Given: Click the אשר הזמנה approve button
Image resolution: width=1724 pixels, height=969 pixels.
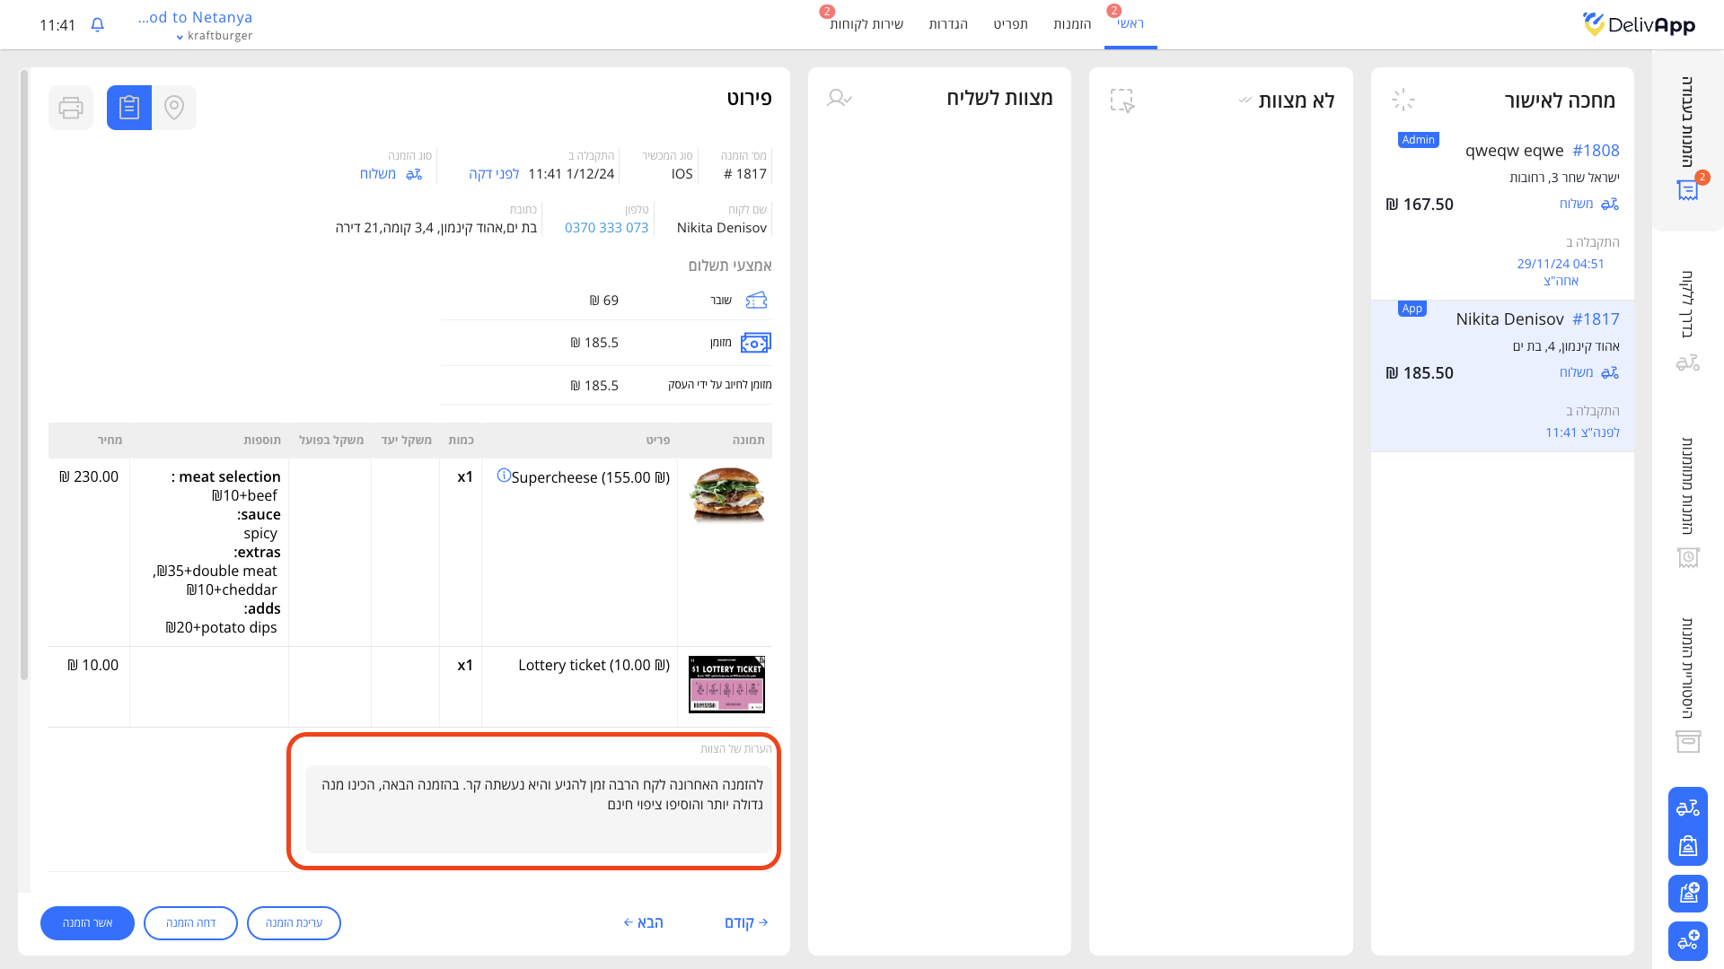Looking at the screenshot, I should [x=87, y=923].
